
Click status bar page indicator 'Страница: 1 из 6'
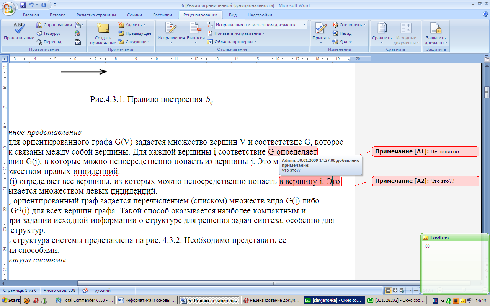[x=19, y=291]
